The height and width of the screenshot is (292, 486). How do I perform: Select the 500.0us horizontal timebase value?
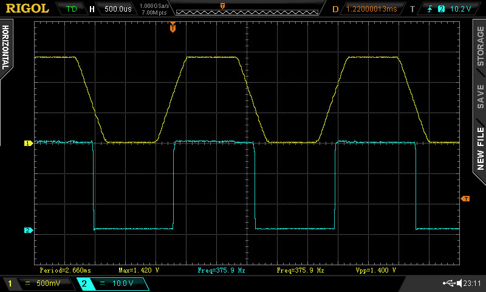click(118, 9)
